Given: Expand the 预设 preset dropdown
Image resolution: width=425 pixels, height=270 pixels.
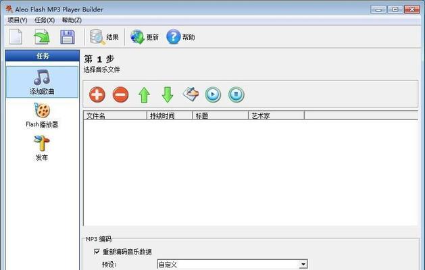Looking at the screenshot, I should pyautogui.click(x=303, y=264).
